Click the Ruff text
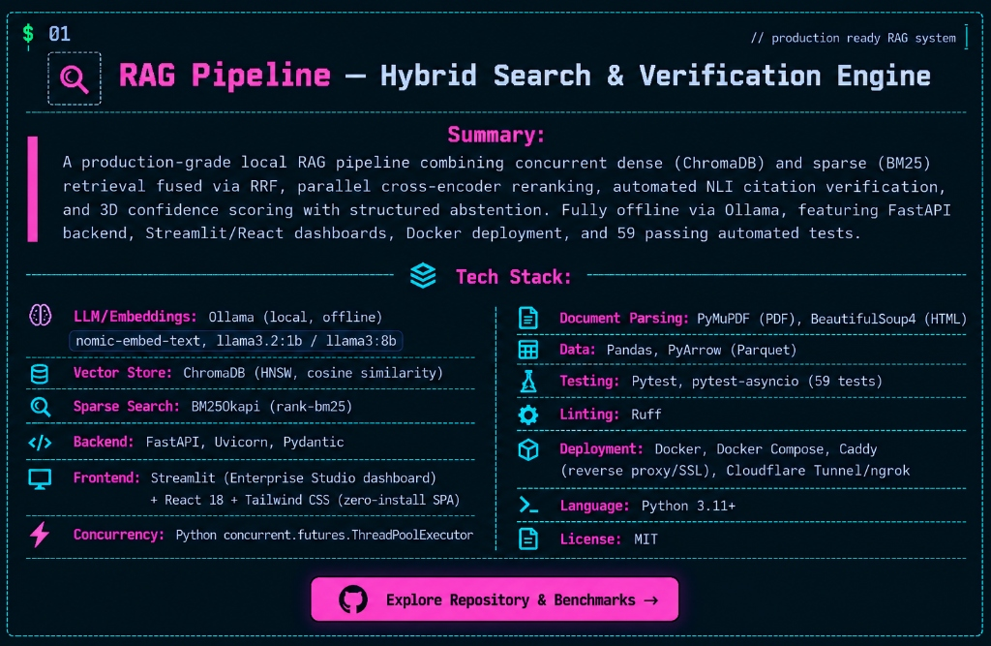Image resolution: width=991 pixels, height=646 pixels. point(646,415)
